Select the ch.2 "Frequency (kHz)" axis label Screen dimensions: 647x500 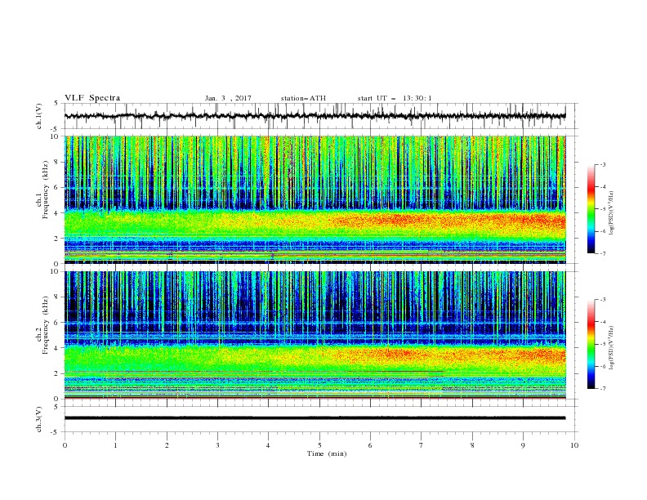[46, 324]
